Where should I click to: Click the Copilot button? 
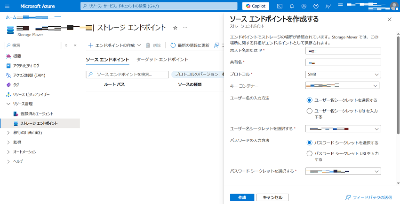(x=256, y=6)
